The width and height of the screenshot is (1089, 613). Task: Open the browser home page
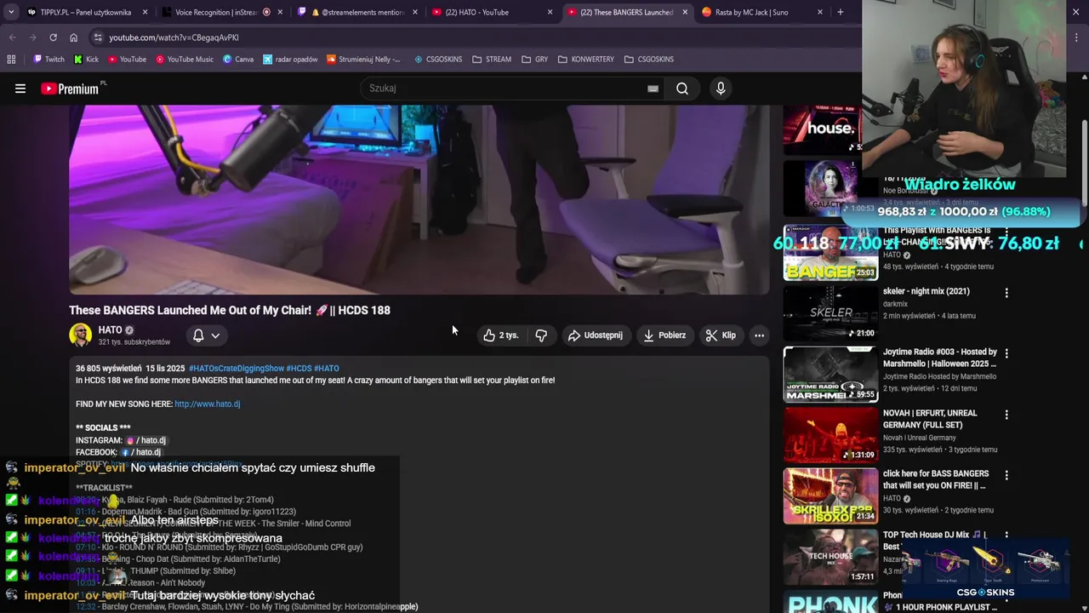(73, 37)
